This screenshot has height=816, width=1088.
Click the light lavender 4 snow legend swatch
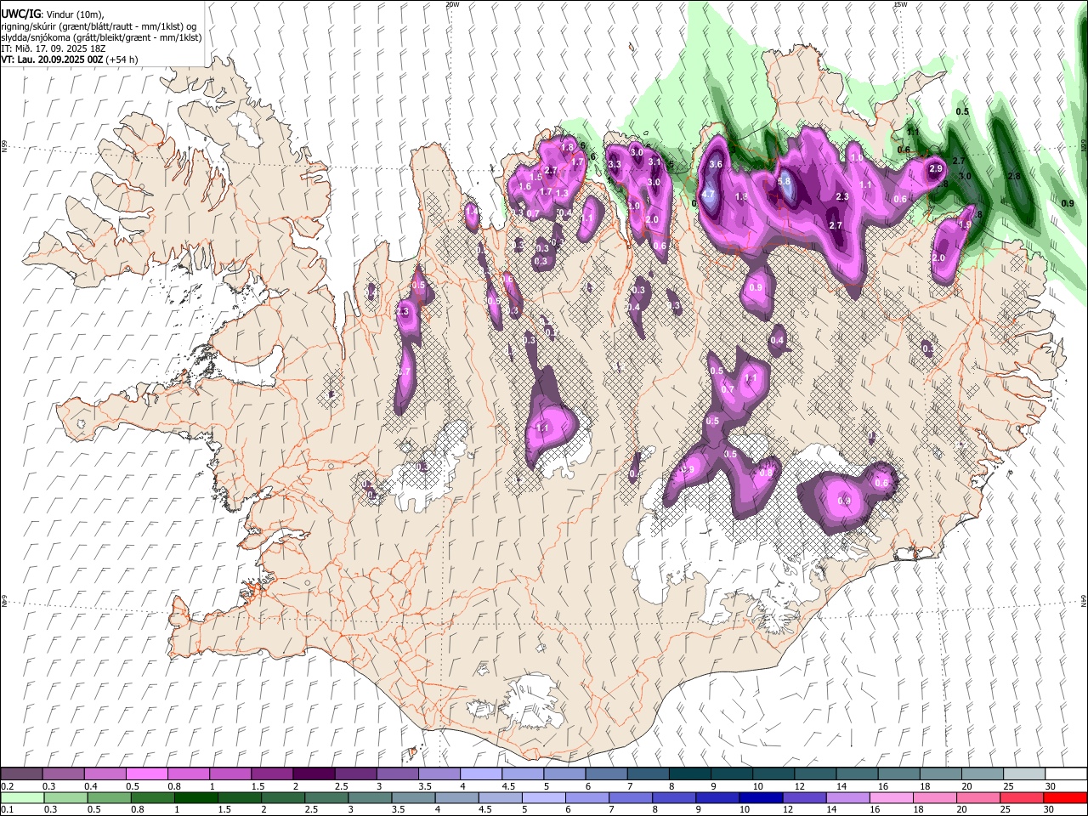tap(479, 774)
